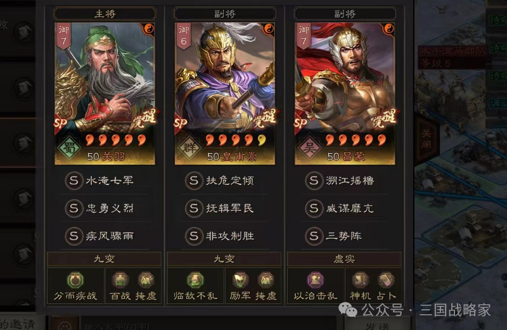Open the 关羽 general portrait card
Viewport: 507px width, 330px height.
click(105, 93)
